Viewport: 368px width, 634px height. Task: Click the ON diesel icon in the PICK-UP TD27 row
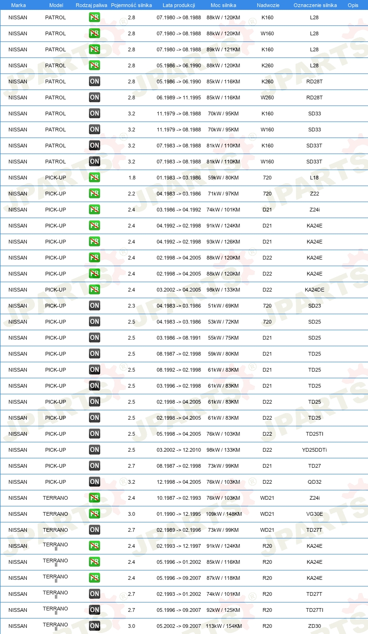coord(95,466)
